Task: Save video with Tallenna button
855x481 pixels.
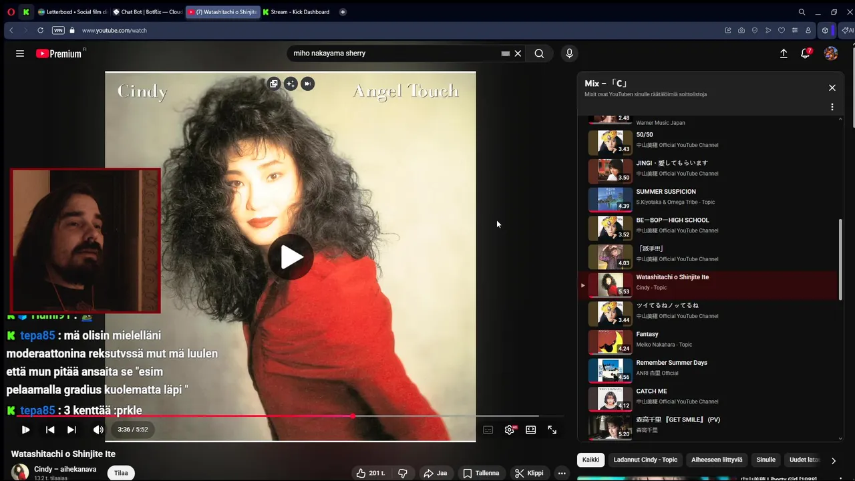Action: coord(481,473)
